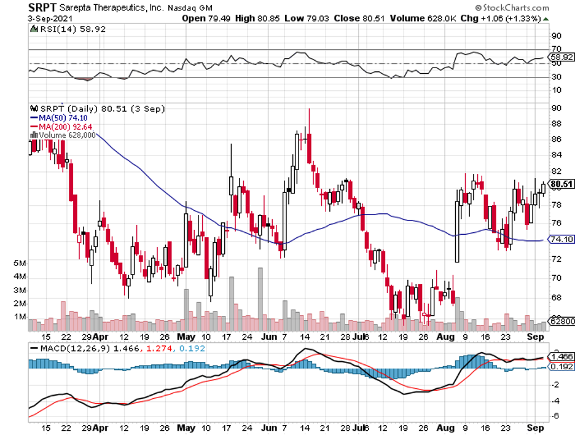
Task: Click the 58.92 RSI value tag on right axis
Action: pos(561,57)
